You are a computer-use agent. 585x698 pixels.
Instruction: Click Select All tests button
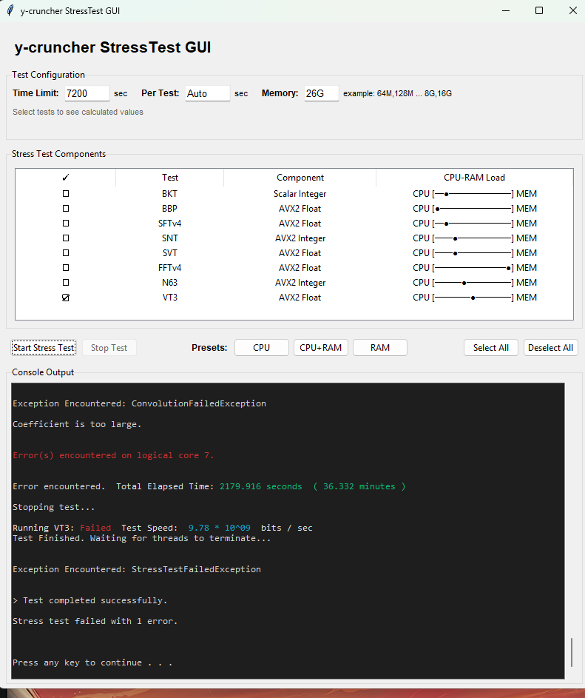pos(490,348)
